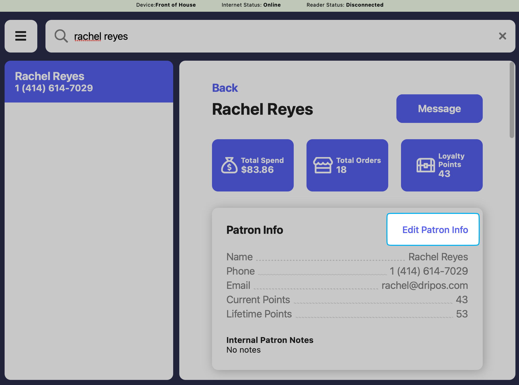
Task: Click the magnifying glass search icon
Action: coord(61,36)
